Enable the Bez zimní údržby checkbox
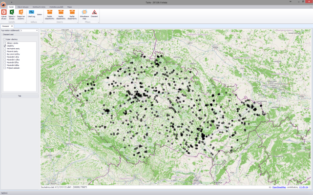 pos(5,54)
